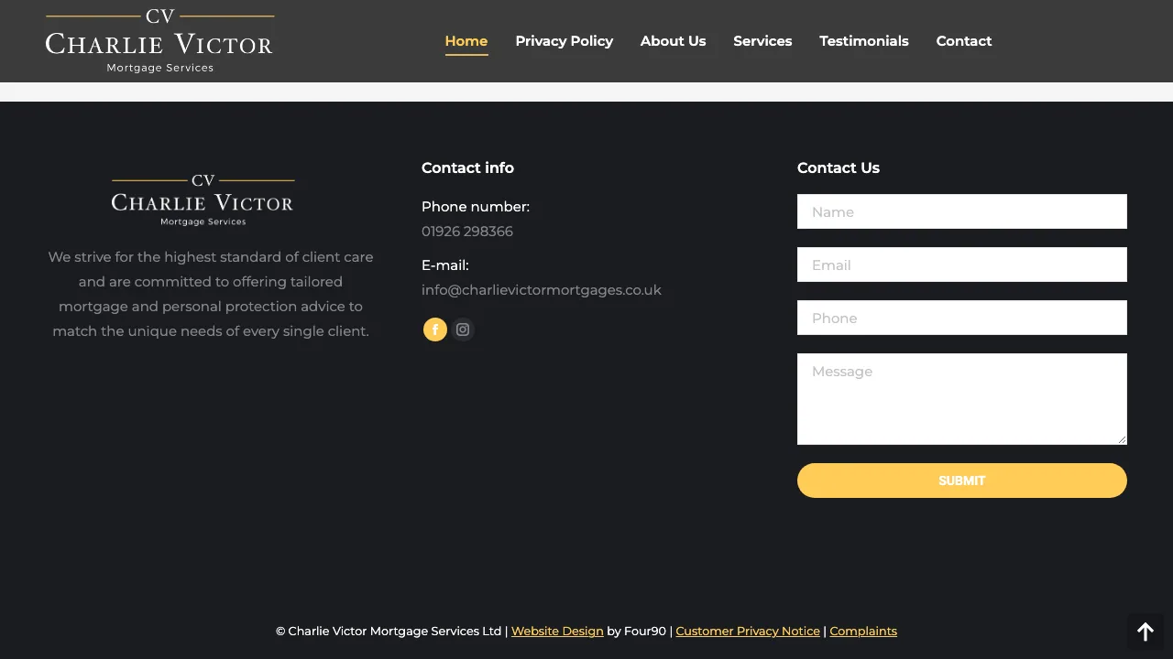Click the Charlie Victor header logo

[159, 40]
